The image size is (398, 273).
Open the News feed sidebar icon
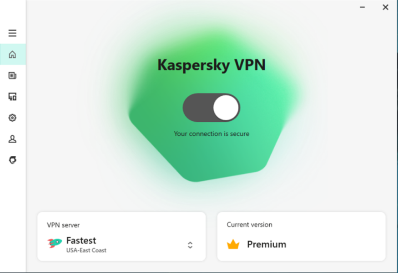(x=12, y=75)
